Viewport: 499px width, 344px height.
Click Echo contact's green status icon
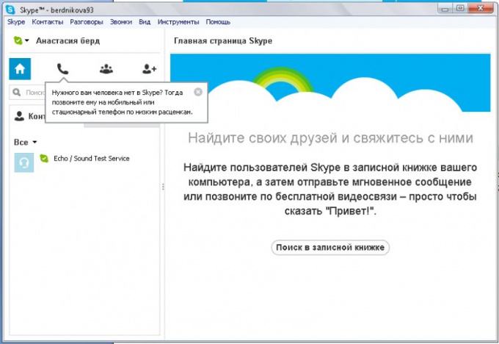[44, 158]
